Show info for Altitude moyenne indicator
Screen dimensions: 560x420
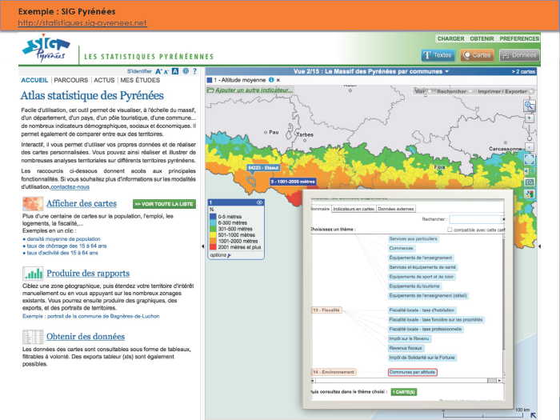click(271, 80)
